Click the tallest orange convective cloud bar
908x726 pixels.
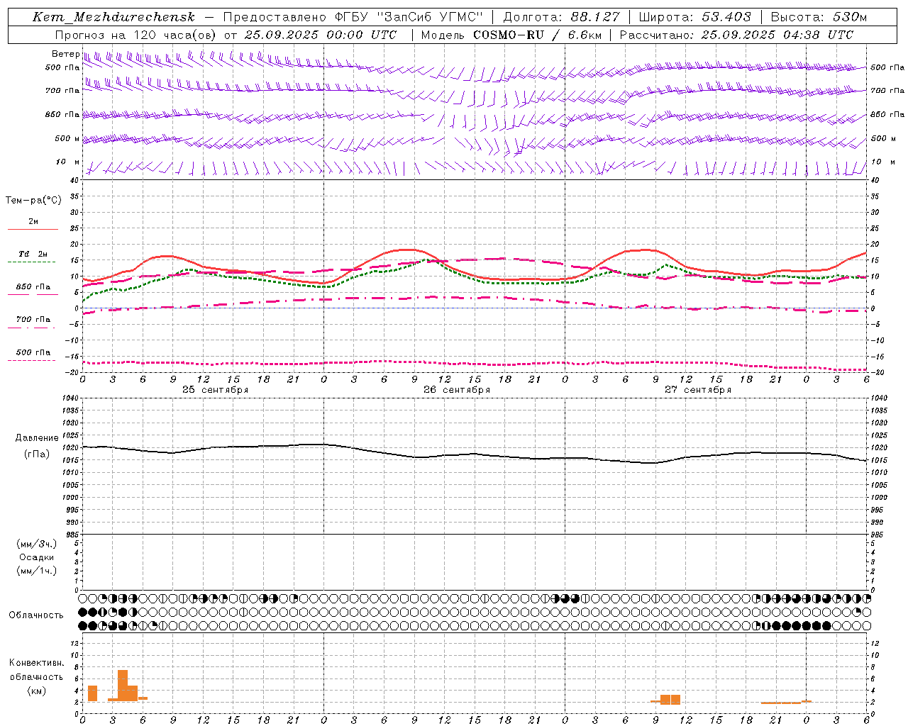point(123,686)
